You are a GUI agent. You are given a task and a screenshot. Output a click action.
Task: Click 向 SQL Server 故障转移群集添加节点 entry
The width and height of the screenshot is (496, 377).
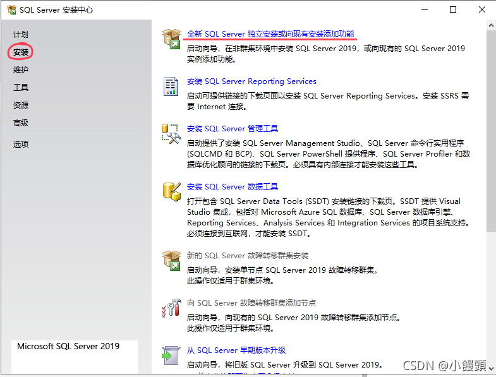click(251, 303)
